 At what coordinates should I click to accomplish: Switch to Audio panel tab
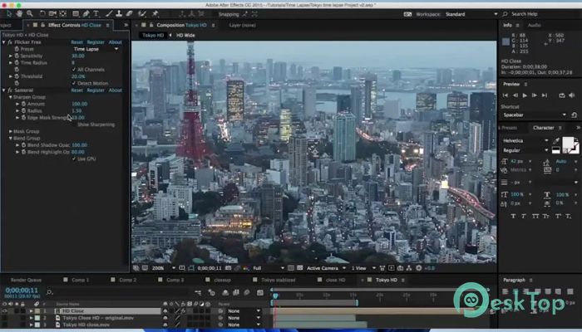click(x=534, y=25)
